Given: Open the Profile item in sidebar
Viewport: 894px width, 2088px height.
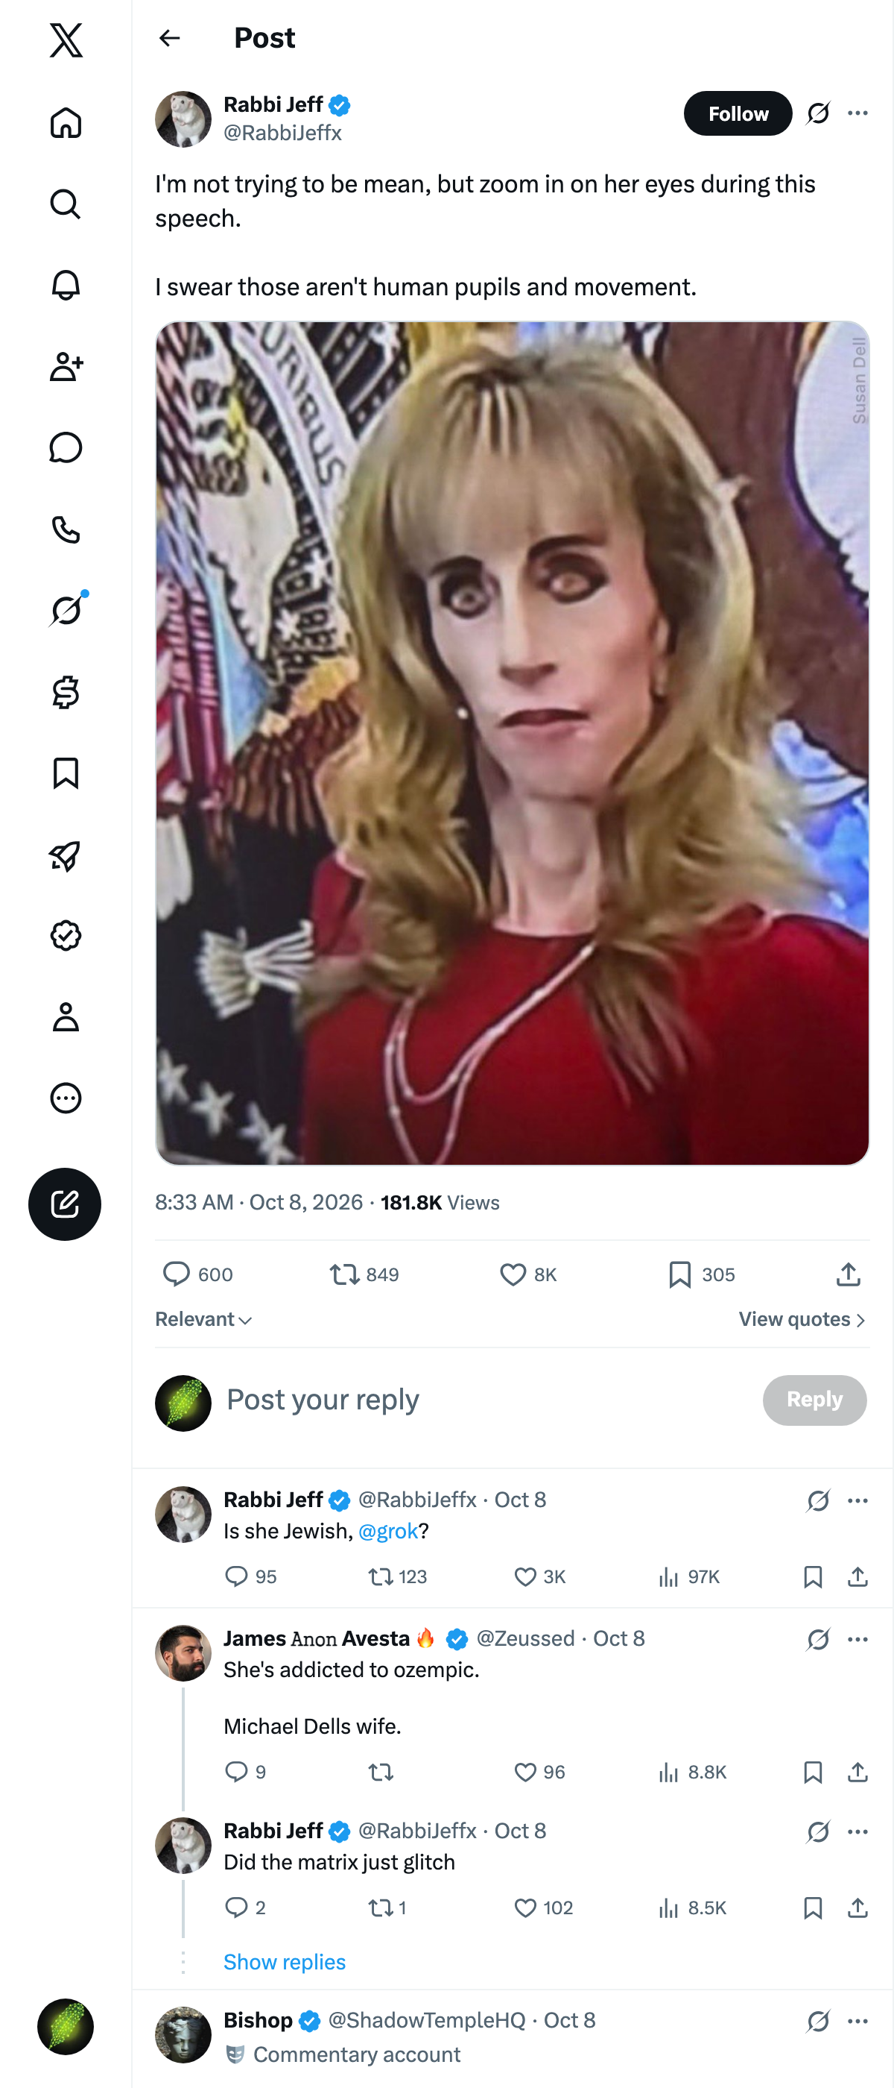Looking at the screenshot, I should pos(66,1016).
